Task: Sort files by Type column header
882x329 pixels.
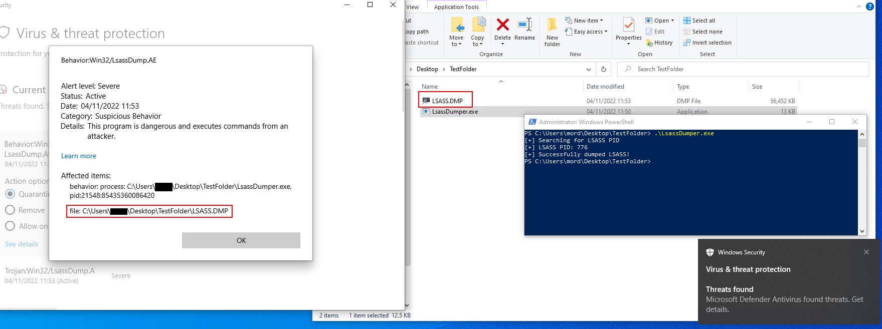Action: (683, 87)
